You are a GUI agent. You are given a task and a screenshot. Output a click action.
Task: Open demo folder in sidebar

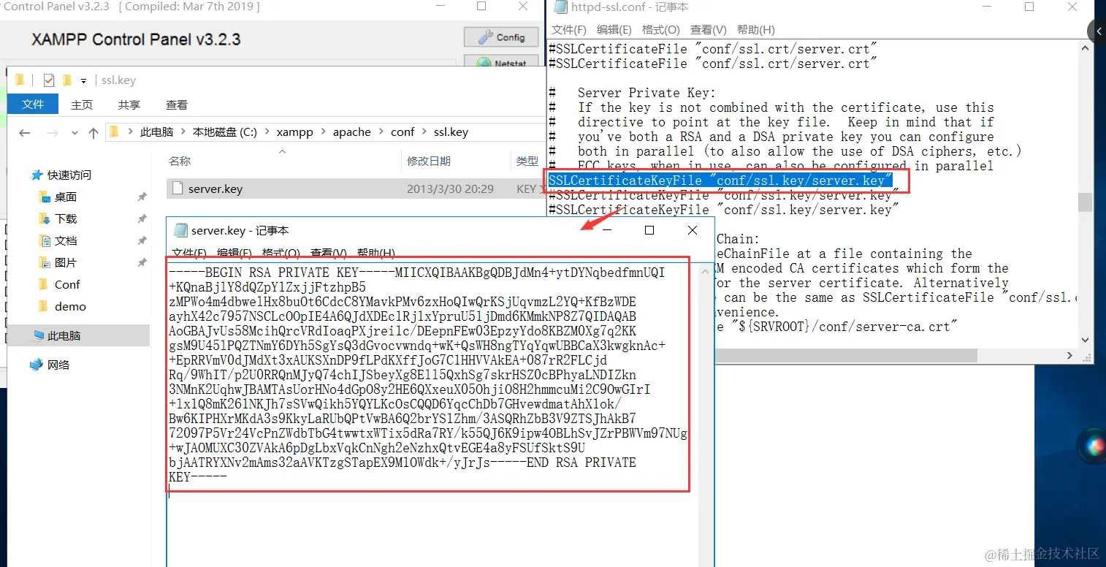coord(70,307)
